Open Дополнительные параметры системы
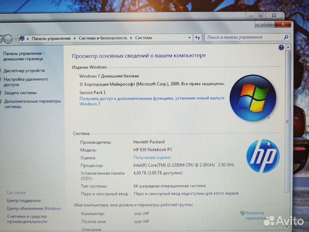This screenshot has height=232, width=309. click(33, 104)
